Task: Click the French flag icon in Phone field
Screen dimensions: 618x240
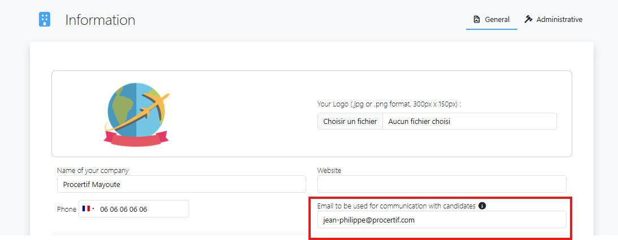Action: tap(86, 209)
